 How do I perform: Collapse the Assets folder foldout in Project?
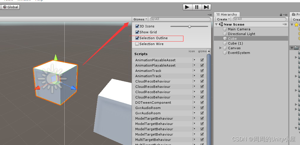[292, 48]
